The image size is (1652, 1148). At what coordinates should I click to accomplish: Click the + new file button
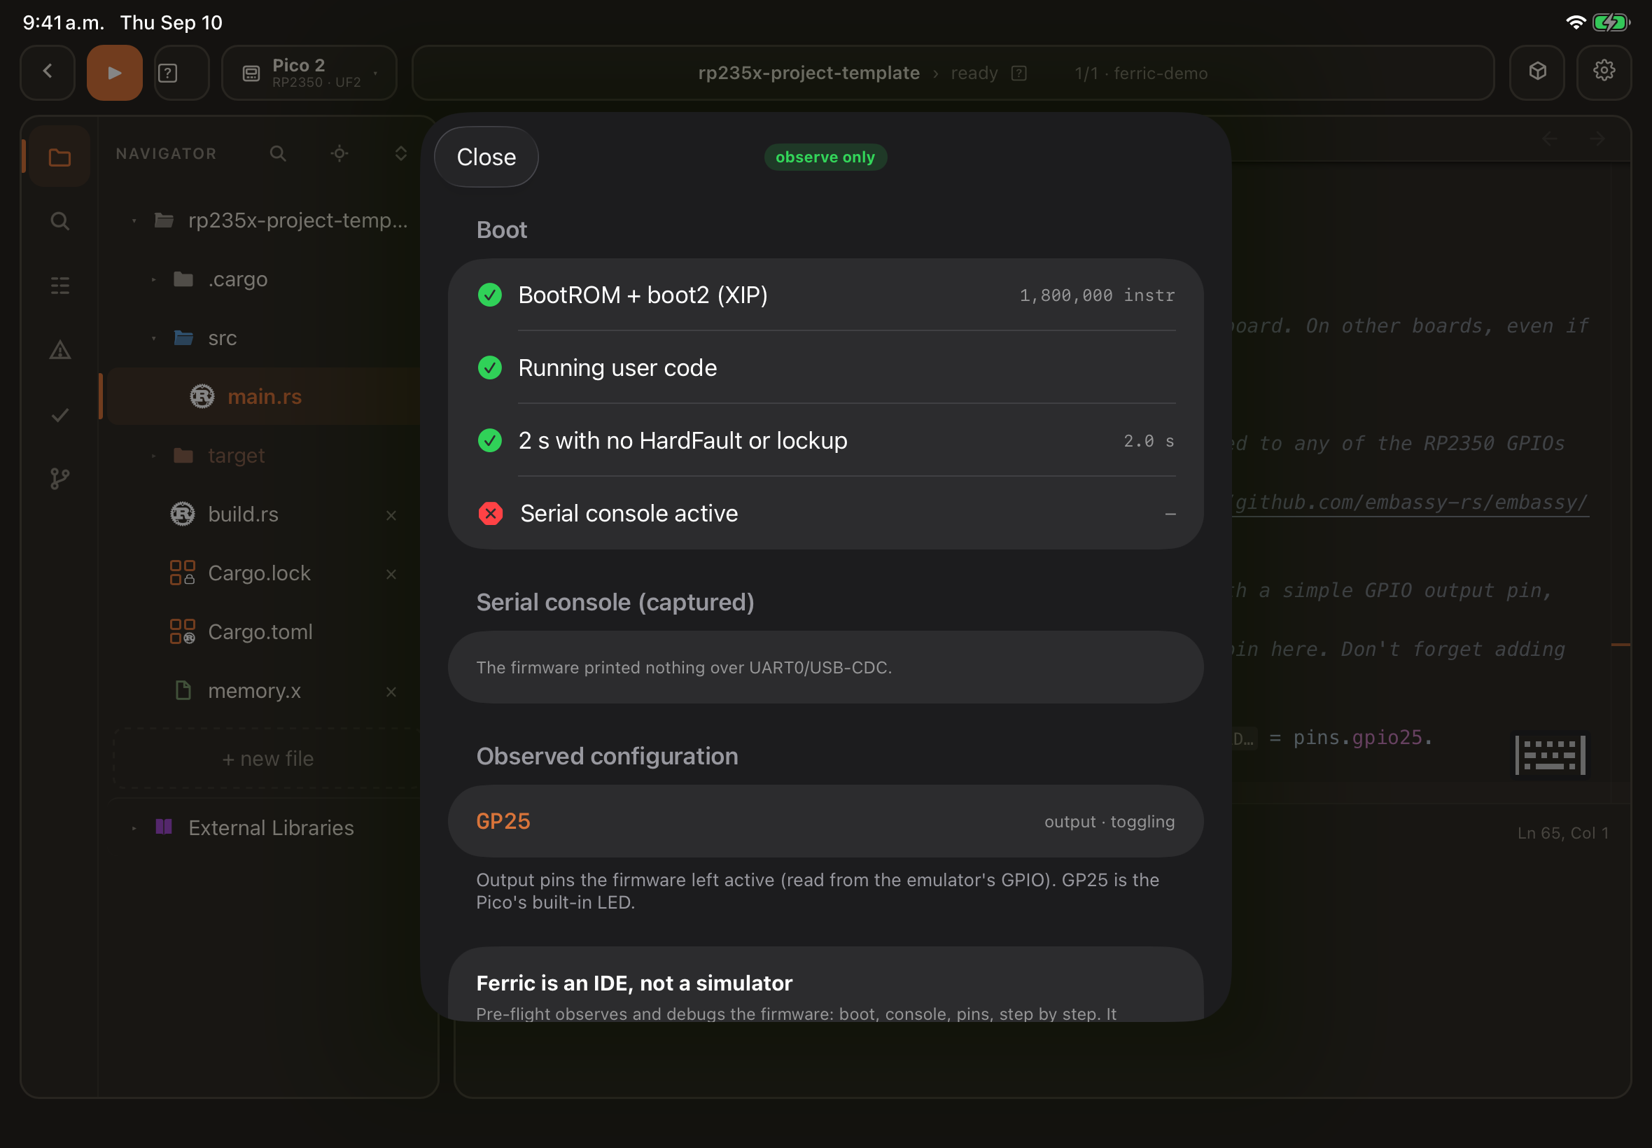pyautogui.click(x=267, y=758)
